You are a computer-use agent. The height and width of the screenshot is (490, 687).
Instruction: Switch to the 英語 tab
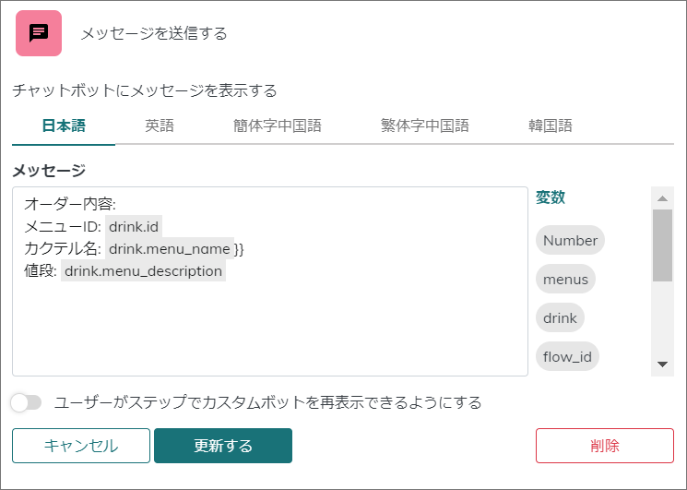click(160, 126)
